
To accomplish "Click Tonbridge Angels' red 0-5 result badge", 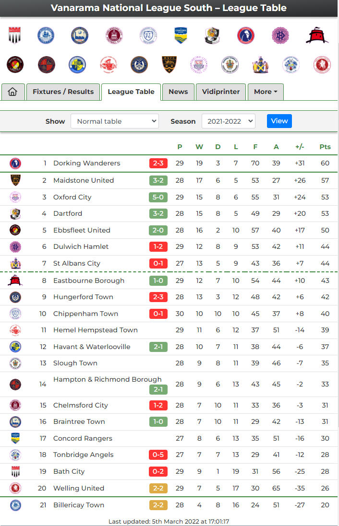I will coord(158,455).
